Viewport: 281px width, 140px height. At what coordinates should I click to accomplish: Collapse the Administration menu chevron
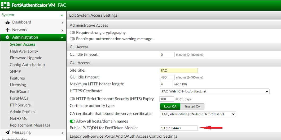62,38
